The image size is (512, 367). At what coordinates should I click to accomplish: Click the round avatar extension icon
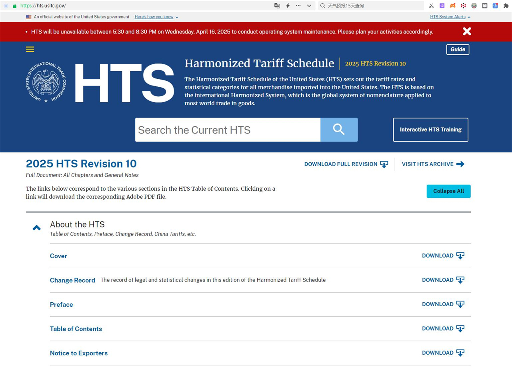[x=474, y=6]
